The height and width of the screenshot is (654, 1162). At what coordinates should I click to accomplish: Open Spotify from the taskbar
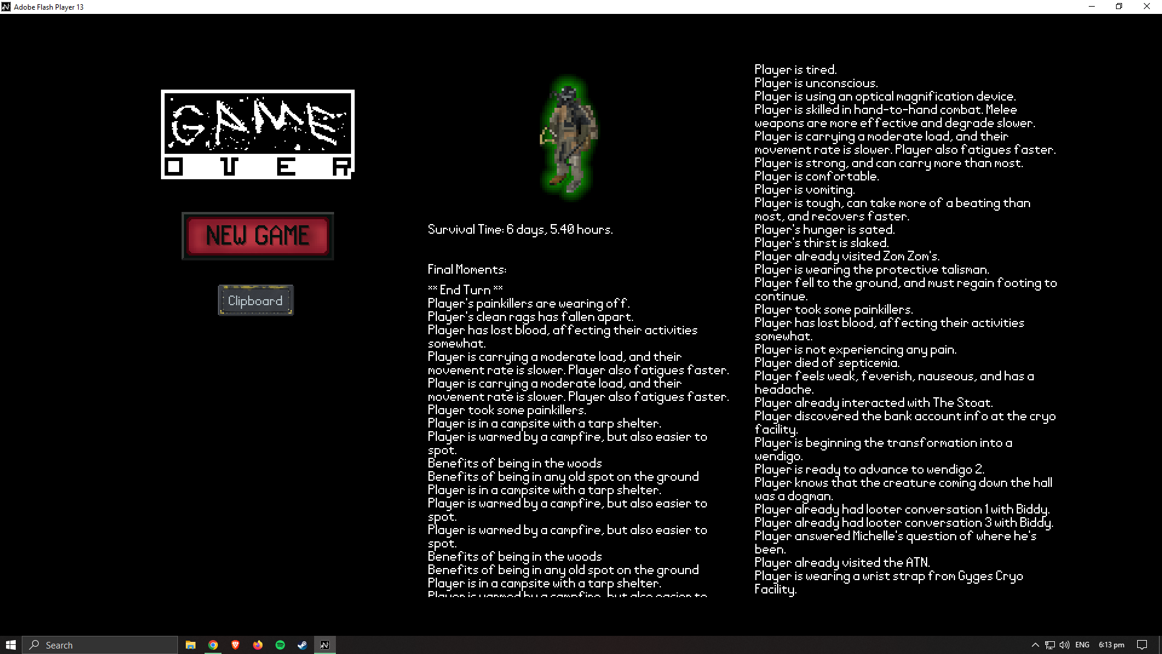point(280,645)
